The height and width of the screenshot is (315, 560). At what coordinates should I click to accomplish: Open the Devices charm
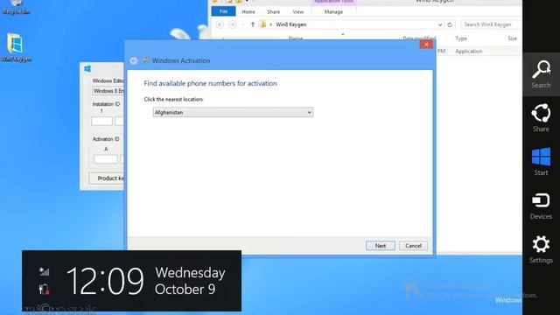(541, 206)
